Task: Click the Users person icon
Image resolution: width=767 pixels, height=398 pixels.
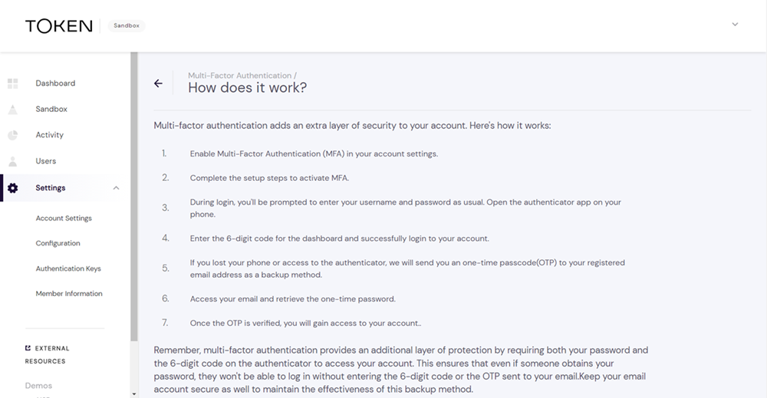Action: 13,162
